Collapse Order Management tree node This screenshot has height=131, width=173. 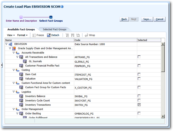[14, 109]
